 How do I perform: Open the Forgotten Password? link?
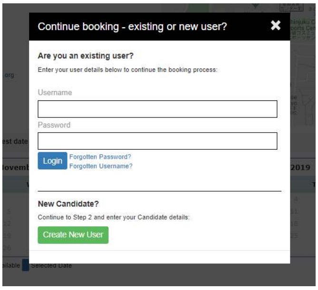pyautogui.click(x=100, y=157)
